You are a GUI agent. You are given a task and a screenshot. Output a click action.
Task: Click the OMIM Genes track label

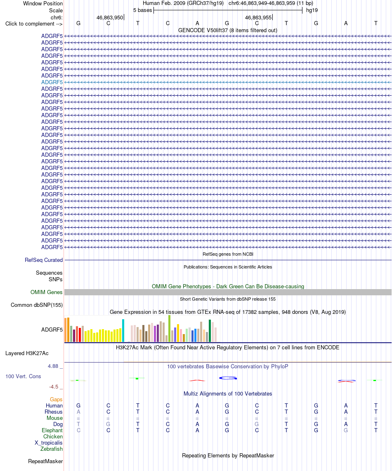click(x=47, y=292)
